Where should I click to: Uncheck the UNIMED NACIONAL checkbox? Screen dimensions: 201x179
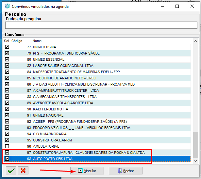[x=7, y=115]
